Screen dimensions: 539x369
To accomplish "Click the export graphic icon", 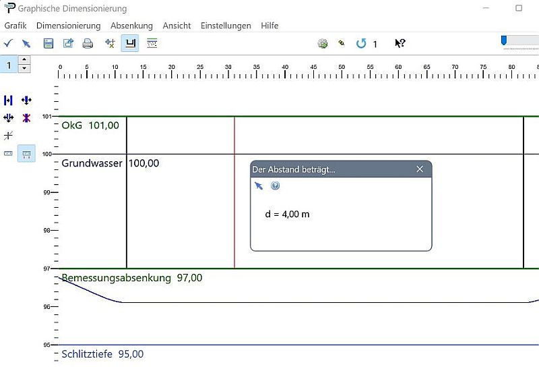I will (x=68, y=43).
